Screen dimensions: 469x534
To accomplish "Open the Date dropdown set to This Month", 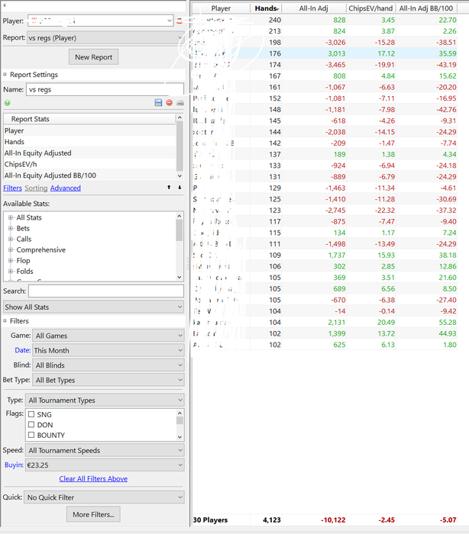I will click(108, 350).
